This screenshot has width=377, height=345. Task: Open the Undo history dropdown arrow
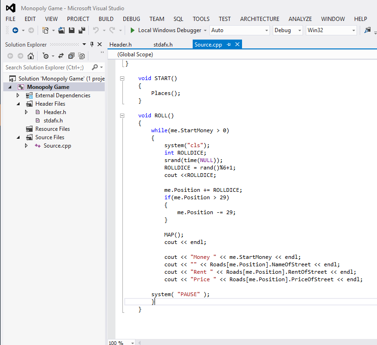point(104,31)
